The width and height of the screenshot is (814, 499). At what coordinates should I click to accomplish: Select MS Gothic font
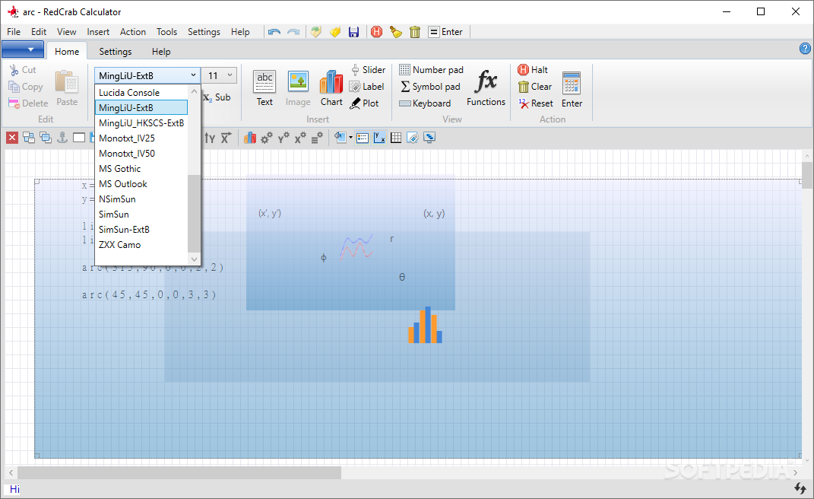tap(141, 168)
